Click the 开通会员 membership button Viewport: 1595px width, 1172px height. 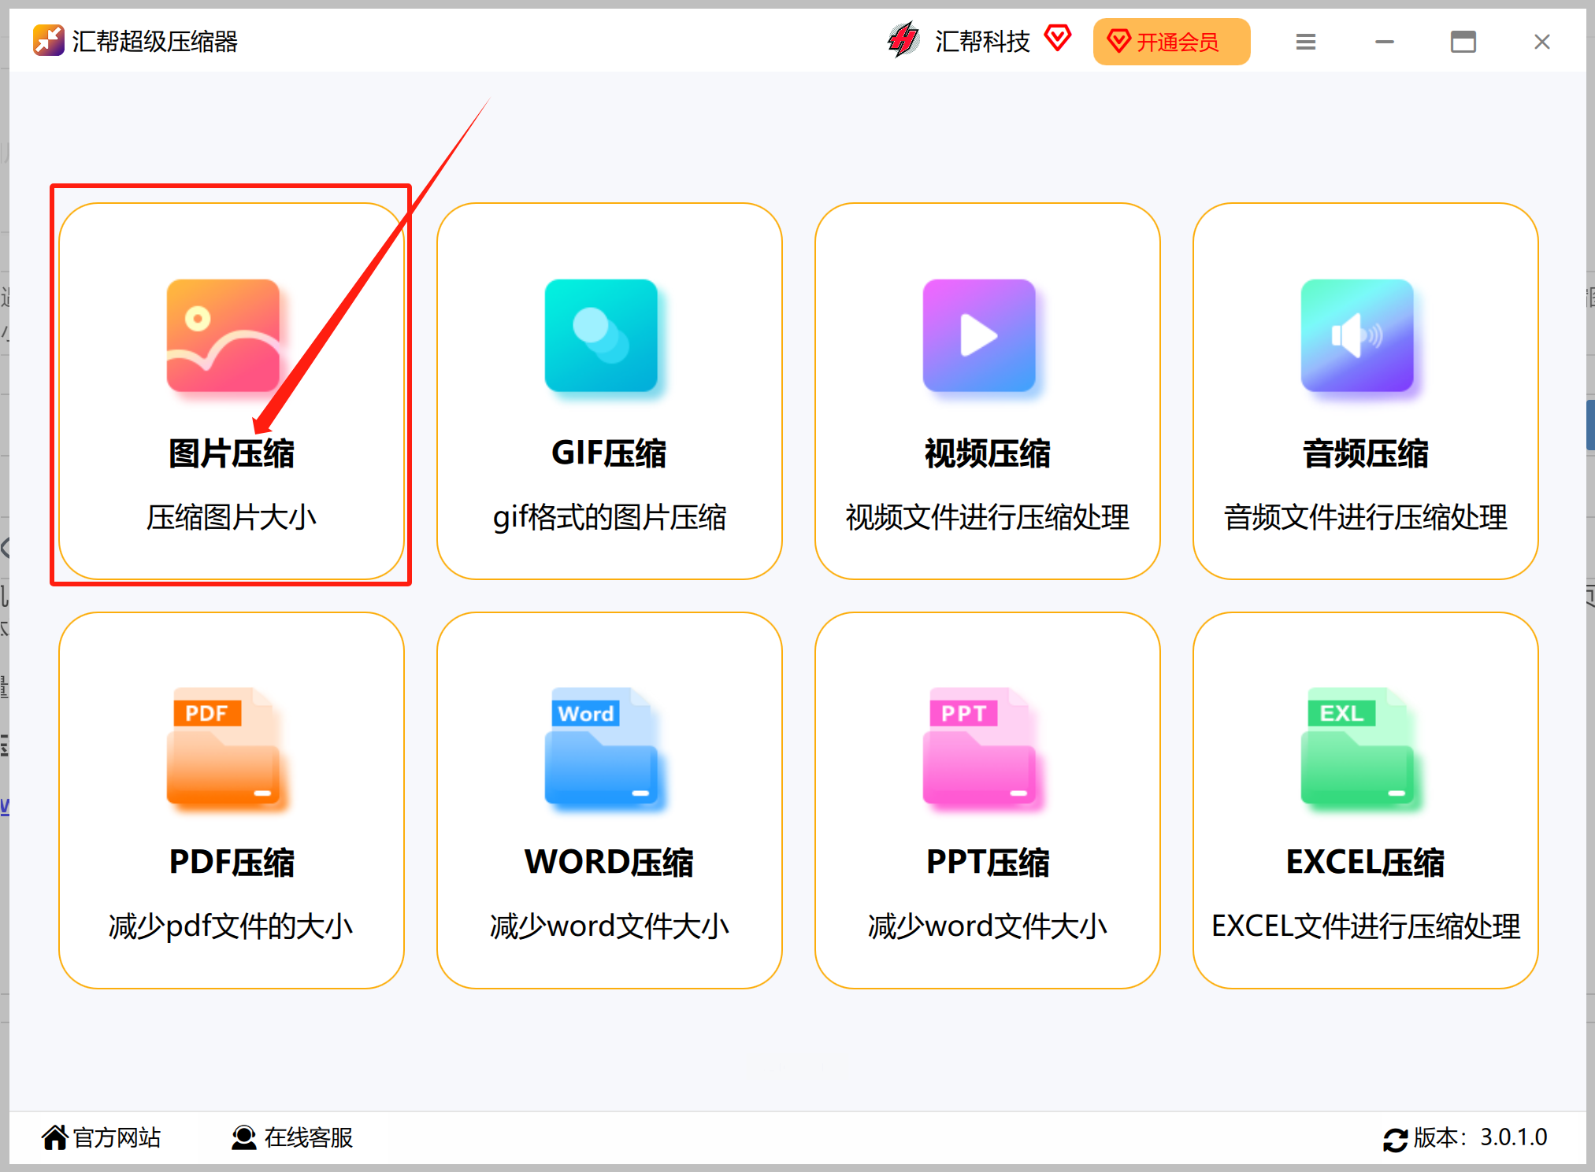point(1171,42)
